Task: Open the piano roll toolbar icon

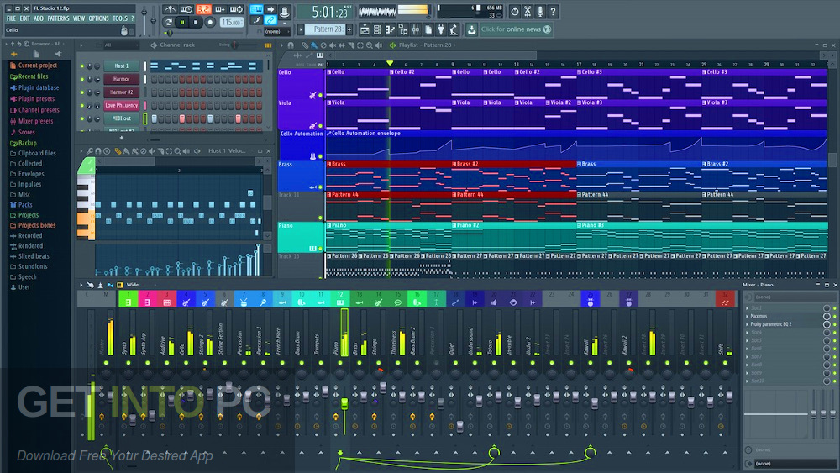Action: [x=390, y=29]
